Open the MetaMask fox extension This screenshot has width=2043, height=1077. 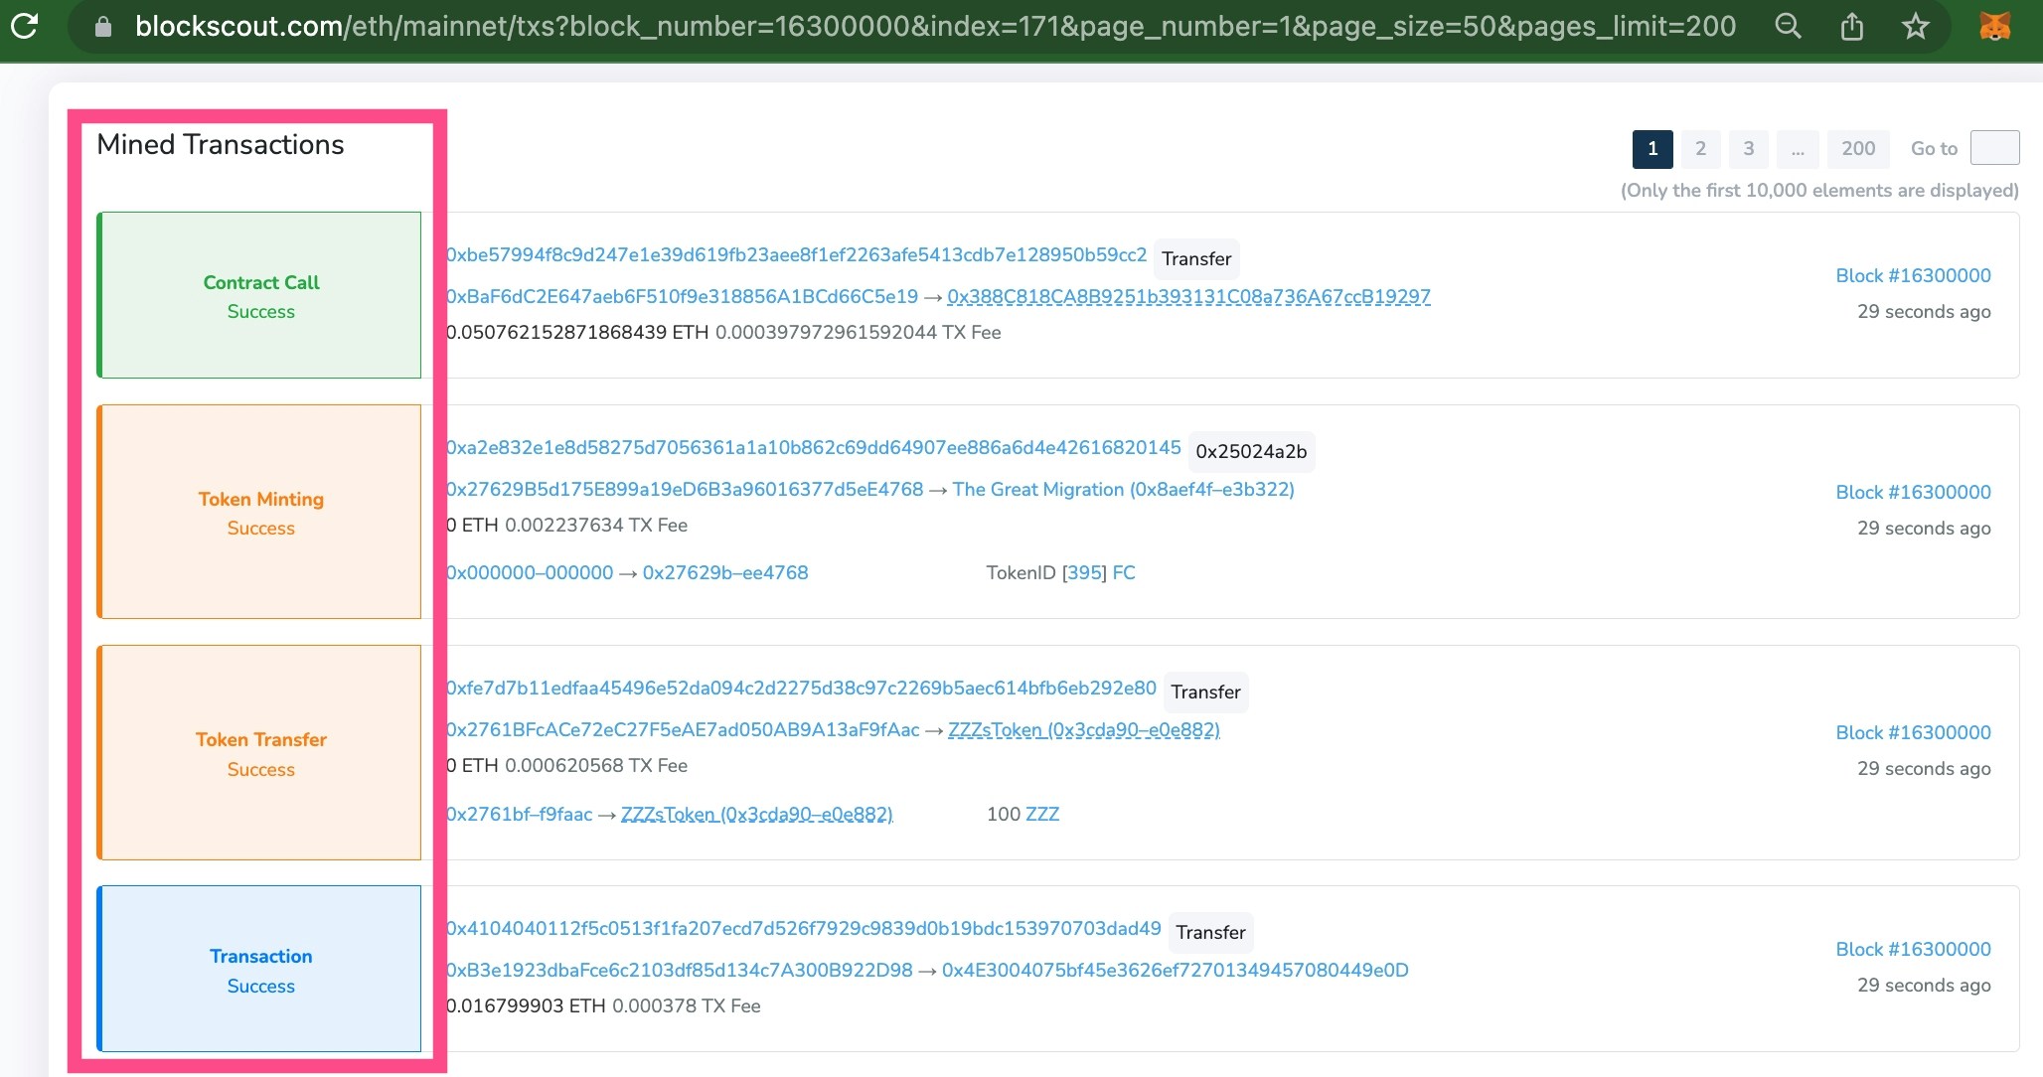pyautogui.click(x=1994, y=27)
